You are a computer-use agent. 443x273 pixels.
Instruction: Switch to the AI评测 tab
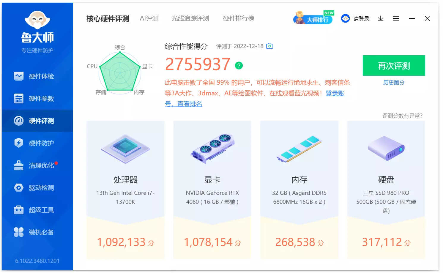(x=149, y=18)
